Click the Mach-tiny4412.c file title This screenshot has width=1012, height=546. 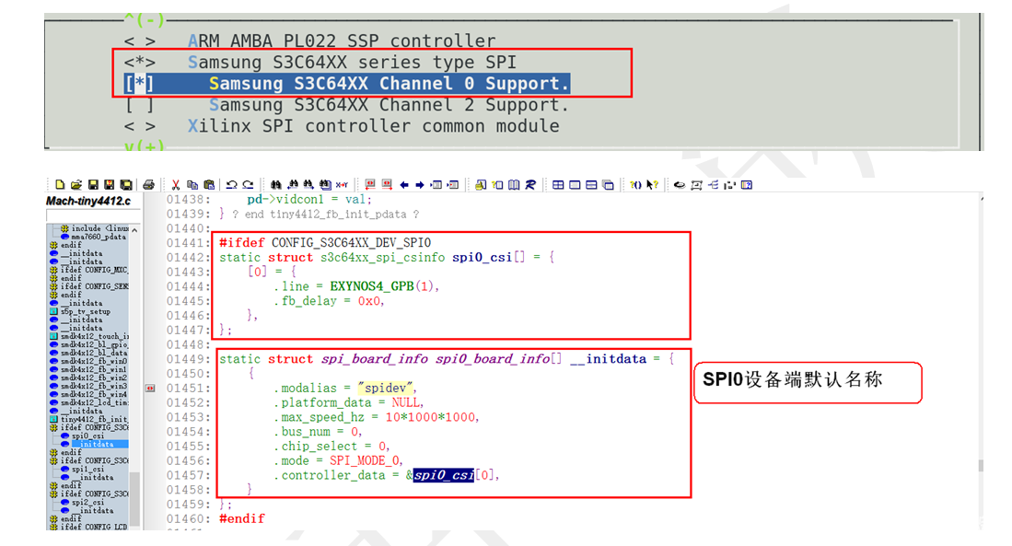coord(87,202)
